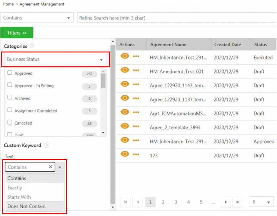Click the status list scrollbar thumb
This screenshot has width=277, height=216.
click(x=103, y=81)
